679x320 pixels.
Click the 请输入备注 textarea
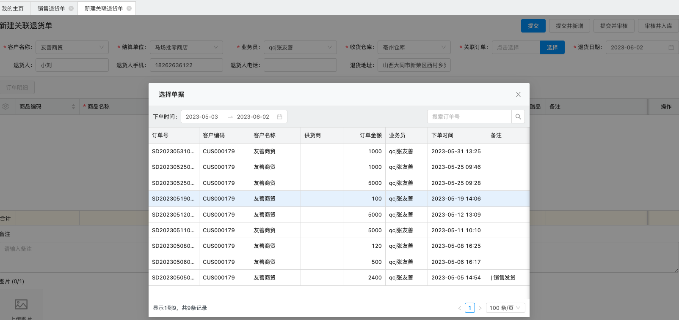339,257
